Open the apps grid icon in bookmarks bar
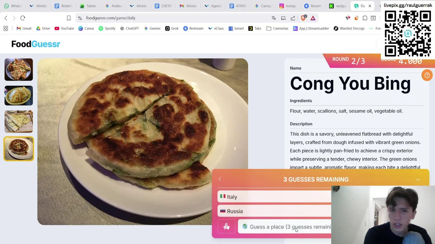The height and width of the screenshot is (244, 435). coord(6,28)
